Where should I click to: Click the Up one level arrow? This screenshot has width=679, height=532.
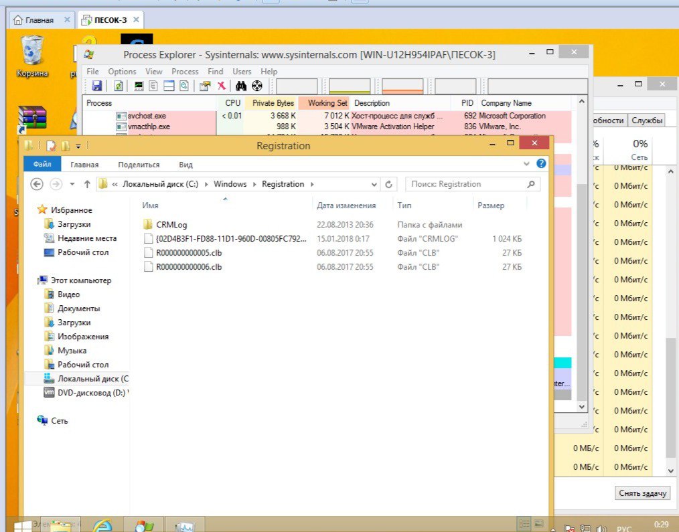(87, 185)
